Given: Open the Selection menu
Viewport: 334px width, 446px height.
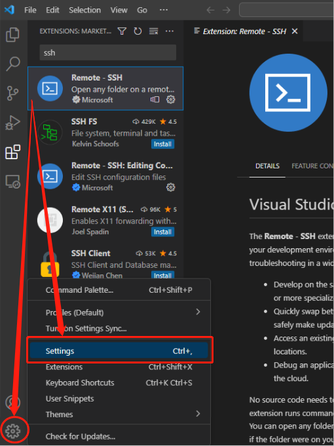Looking at the screenshot, I should (84, 10).
